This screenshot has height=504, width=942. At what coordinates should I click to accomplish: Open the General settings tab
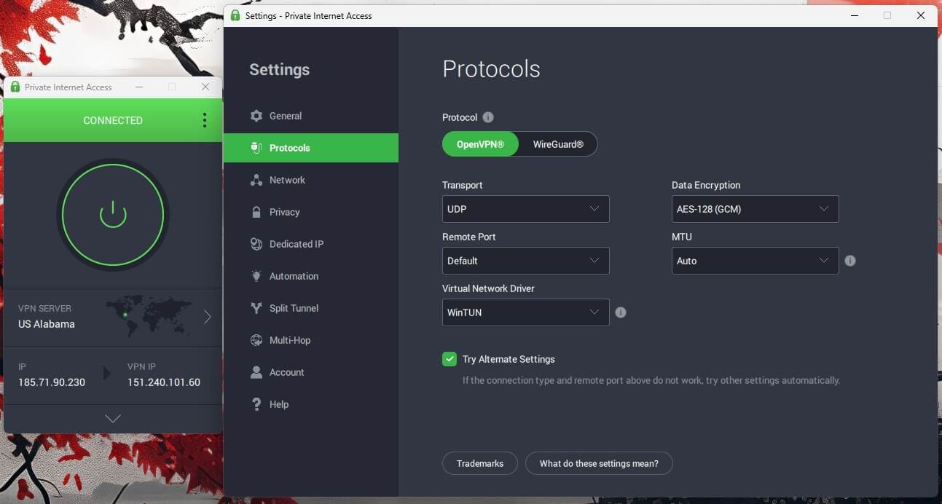point(311,116)
